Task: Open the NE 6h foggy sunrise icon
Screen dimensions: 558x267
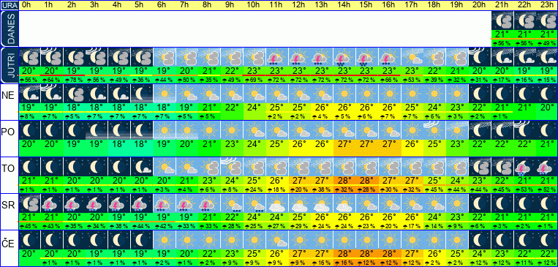Action: click(x=164, y=94)
